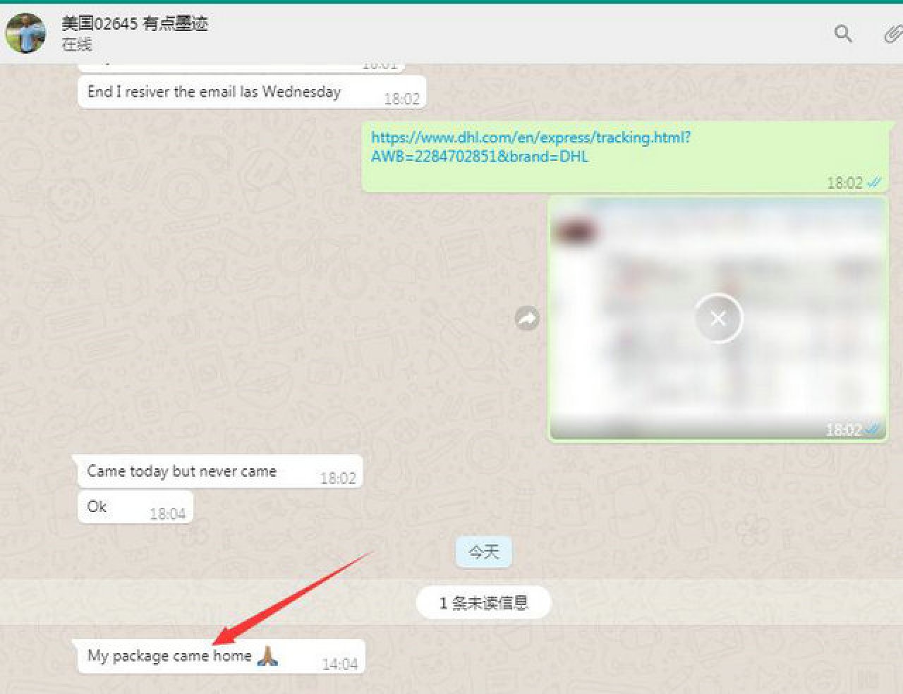
Task: Select the "My package came home" message
Action: click(169, 656)
